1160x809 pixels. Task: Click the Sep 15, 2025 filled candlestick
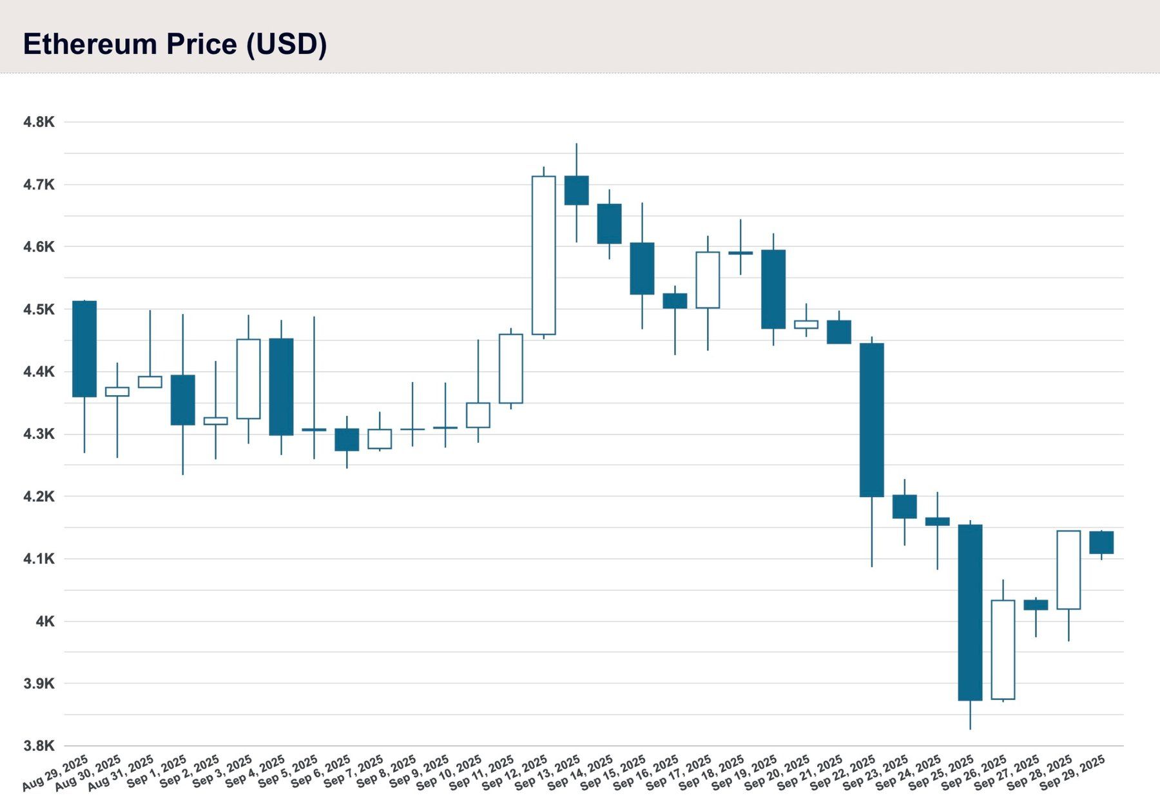coord(642,268)
